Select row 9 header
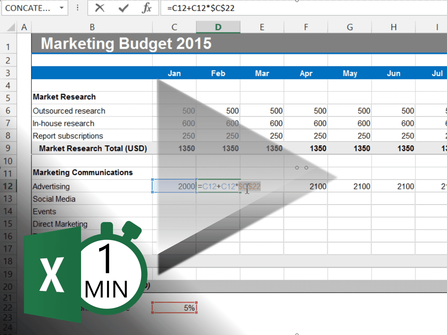 (x=8, y=148)
